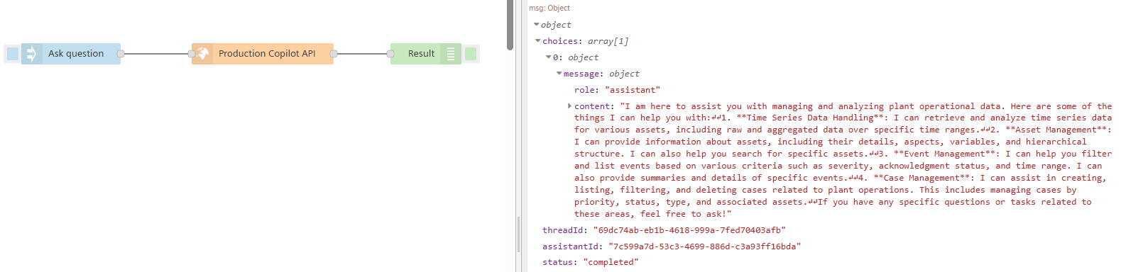Select the Production Copilot API node label
This screenshot has height=272, width=1121.
(267, 54)
